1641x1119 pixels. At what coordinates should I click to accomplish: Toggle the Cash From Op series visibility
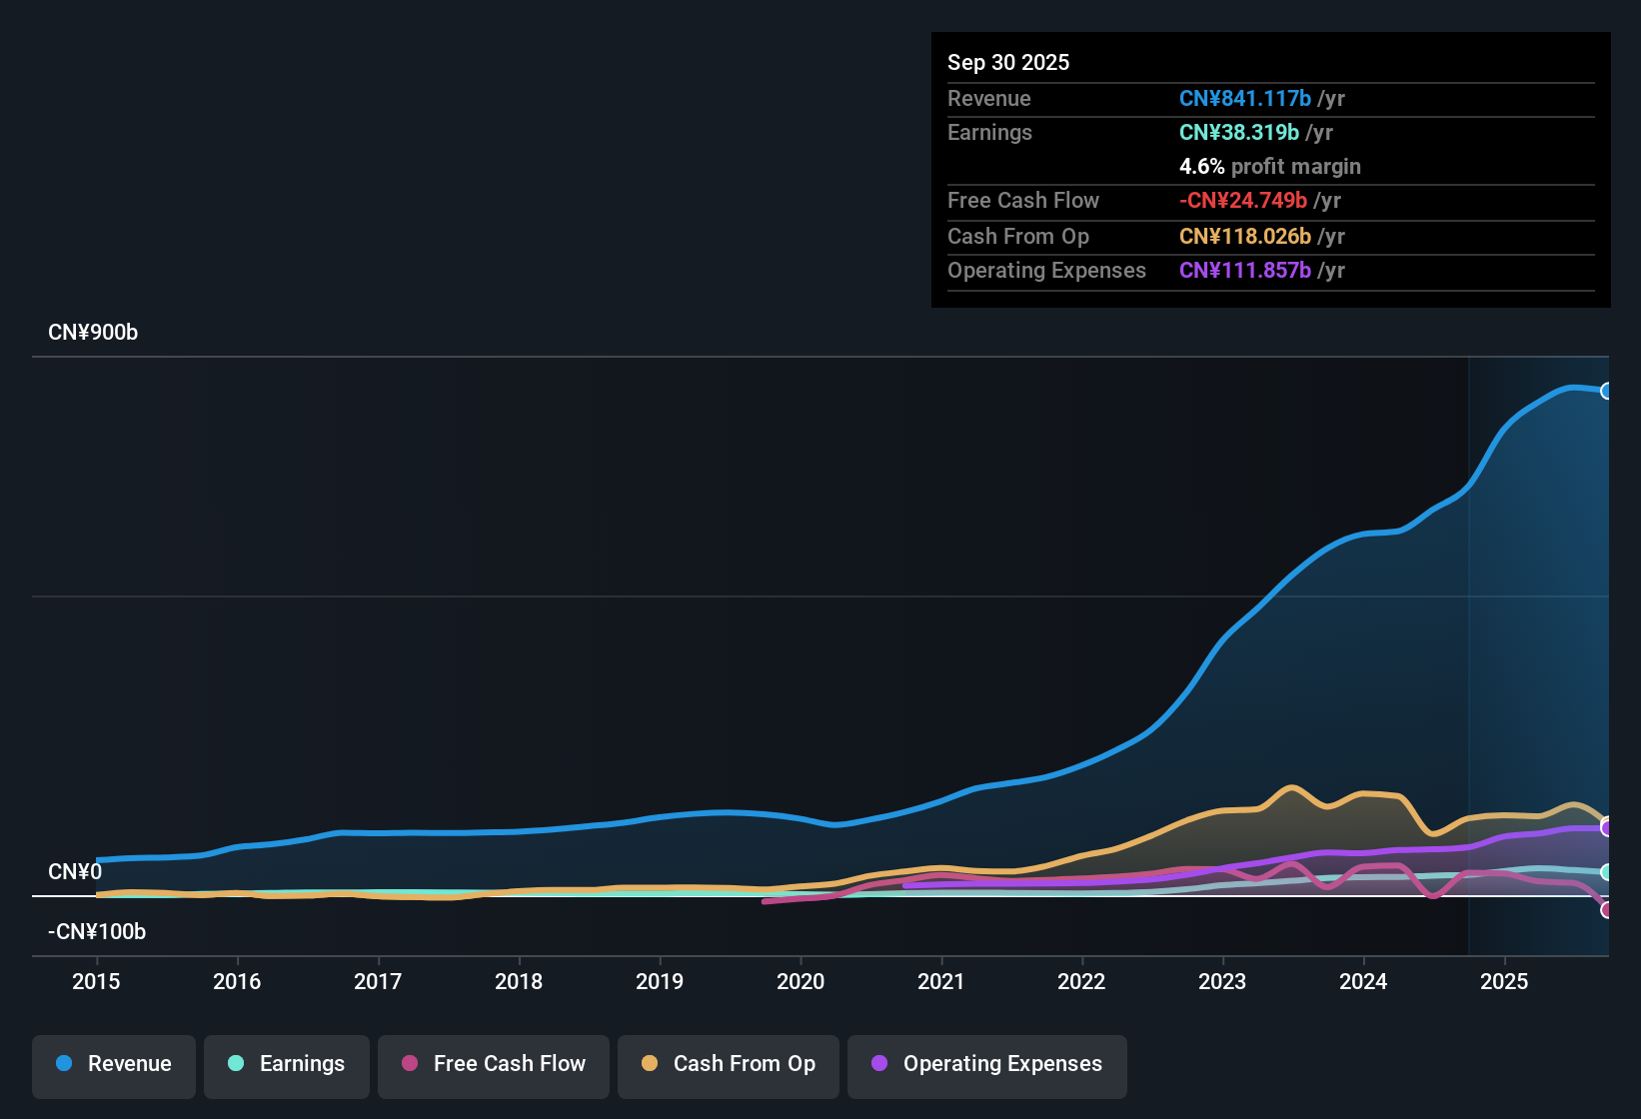click(x=728, y=1064)
